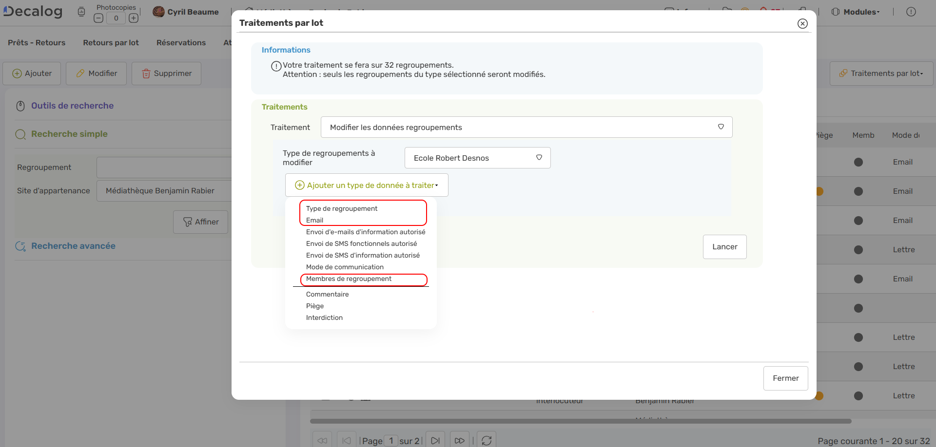Collapse Ajouter un type de donnée à traiter
The width and height of the screenshot is (936, 447).
click(x=367, y=185)
